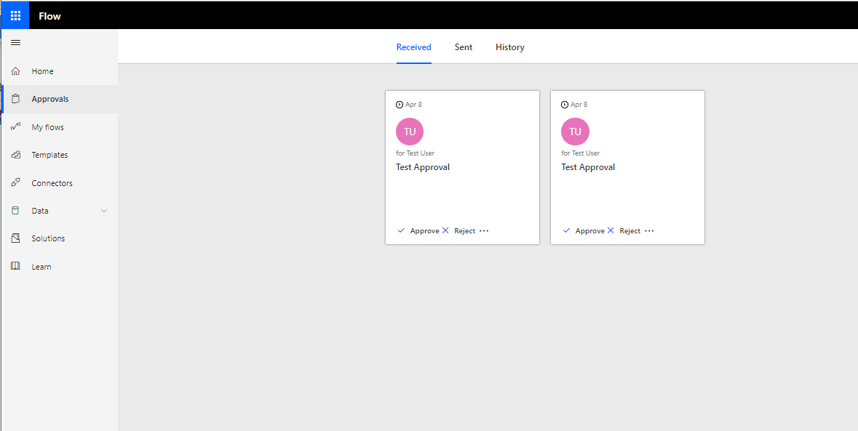
Task: Collapse the navigation with the hamburger icon
Action: (x=15, y=43)
